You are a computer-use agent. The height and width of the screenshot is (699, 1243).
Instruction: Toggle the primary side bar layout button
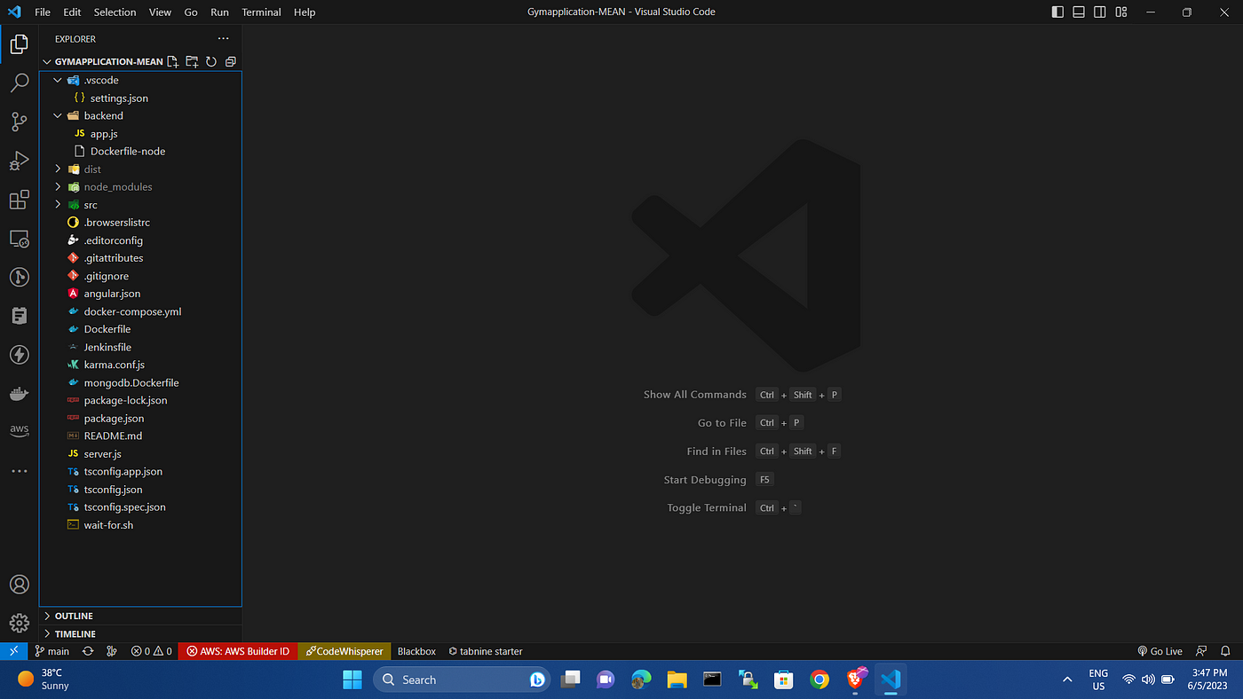pyautogui.click(x=1057, y=12)
